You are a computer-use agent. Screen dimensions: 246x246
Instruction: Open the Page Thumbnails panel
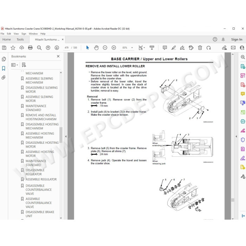[4, 59]
